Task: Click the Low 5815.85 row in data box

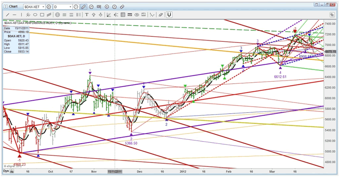Action: click(16, 48)
